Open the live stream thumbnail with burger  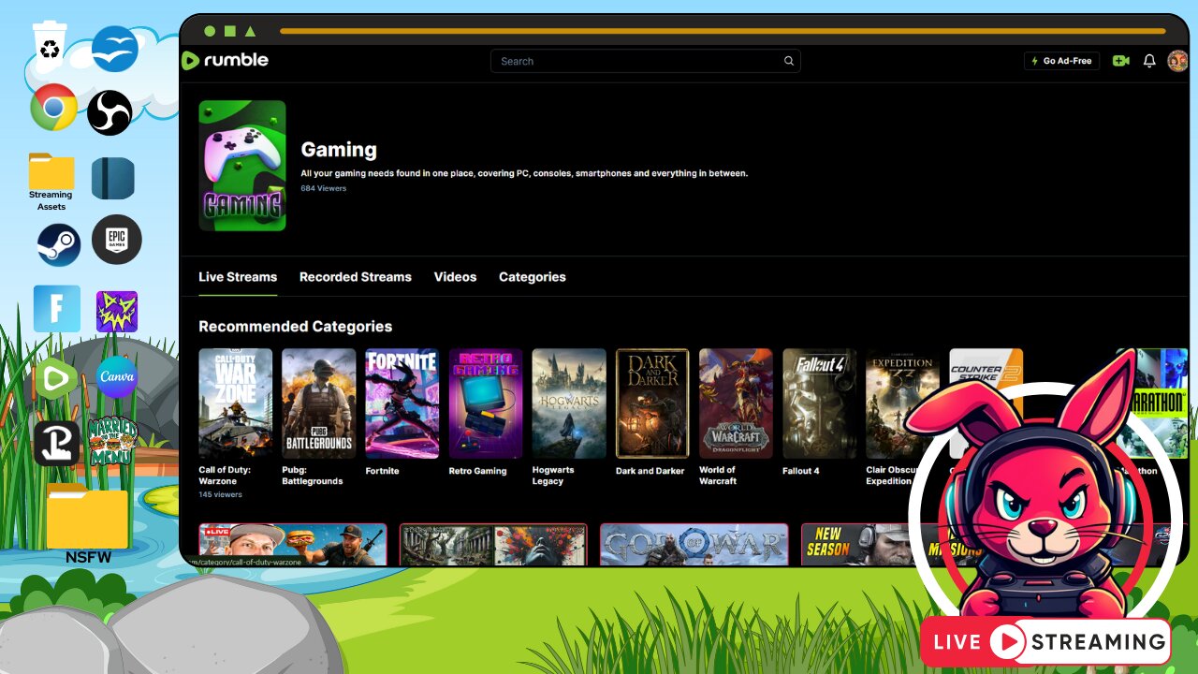(x=293, y=544)
